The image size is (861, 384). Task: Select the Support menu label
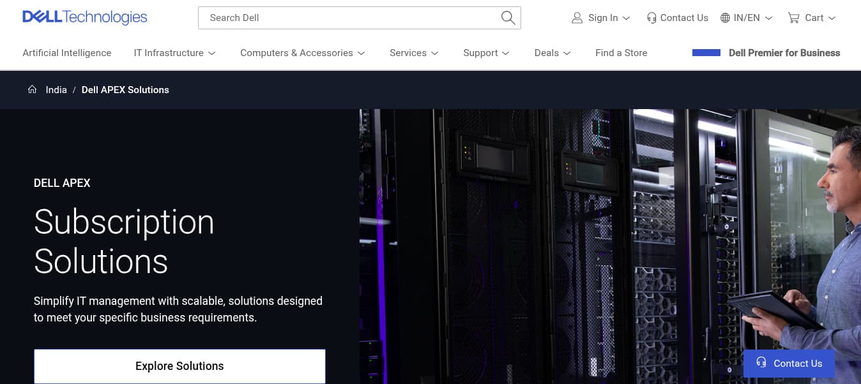click(x=480, y=53)
